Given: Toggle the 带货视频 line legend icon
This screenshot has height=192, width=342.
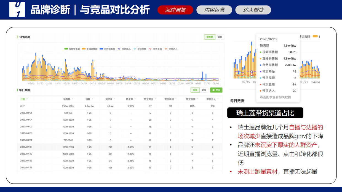Looking at the screenshot, I should [x=135, y=49].
